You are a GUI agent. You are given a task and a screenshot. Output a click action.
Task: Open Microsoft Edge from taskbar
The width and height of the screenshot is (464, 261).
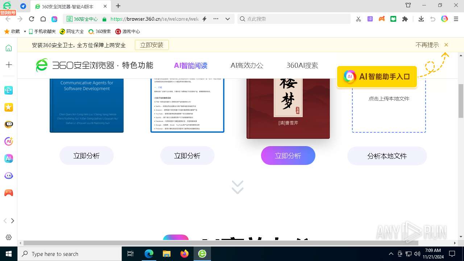point(149,254)
